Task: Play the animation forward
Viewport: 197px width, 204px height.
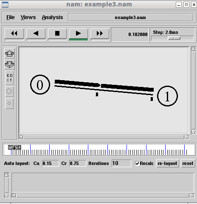Action: pos(79,34)
